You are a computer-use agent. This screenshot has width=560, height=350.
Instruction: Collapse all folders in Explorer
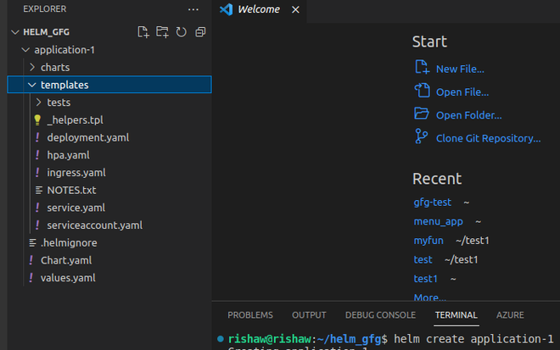point(200,32)
